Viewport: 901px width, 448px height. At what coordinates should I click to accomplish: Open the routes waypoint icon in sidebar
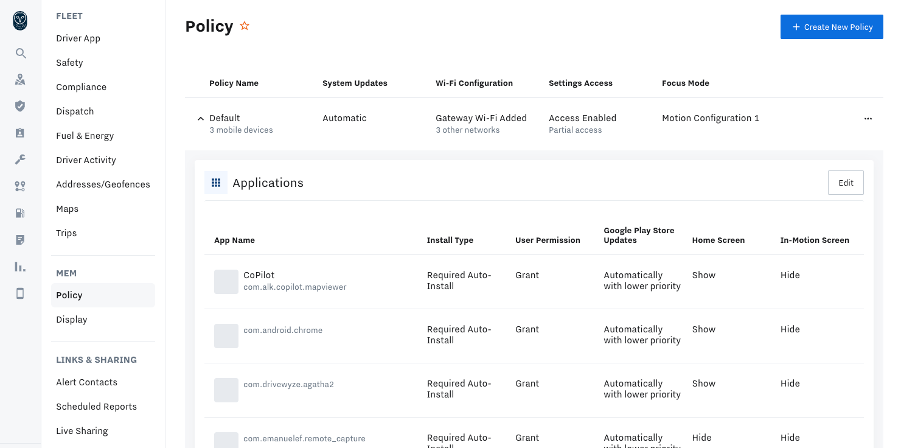[20, 186]
